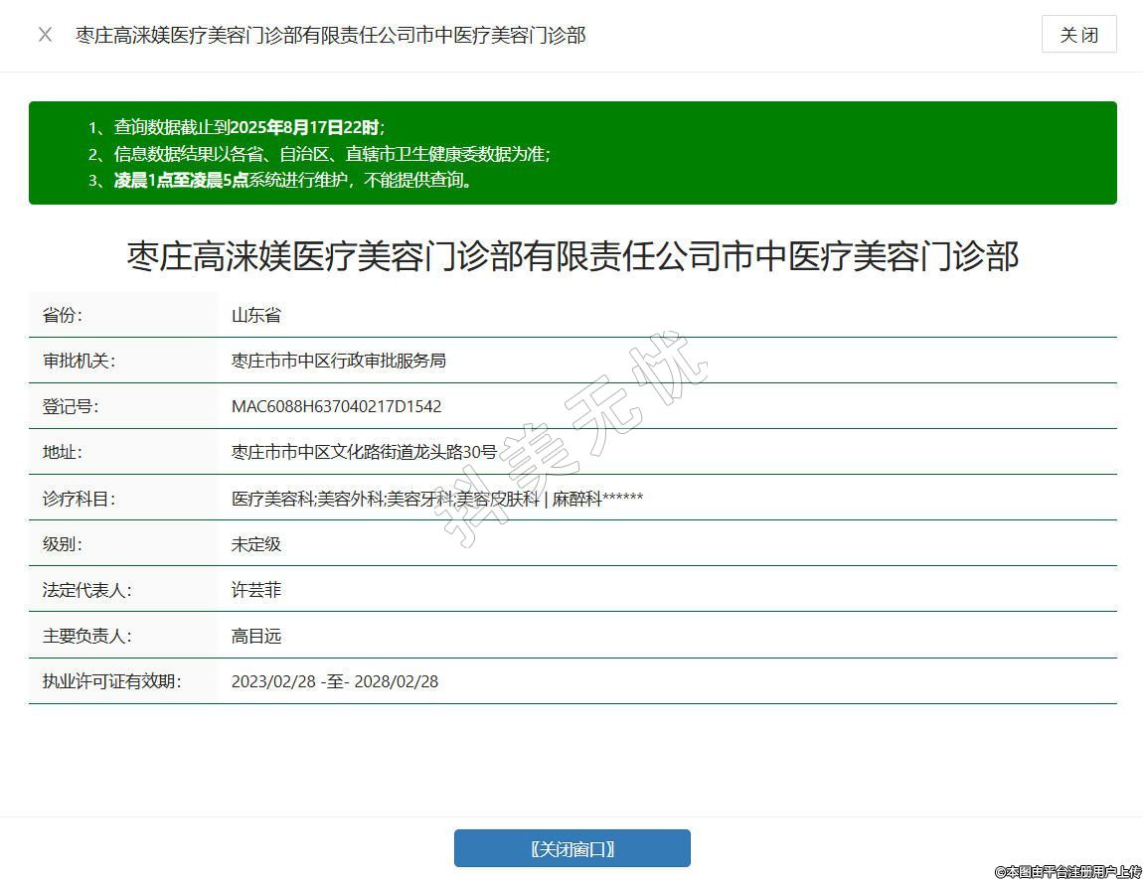Image resolution: width=1143 pixels, height=879 pixels.
Task: Click the license validity date range
Action: [335, 681]
